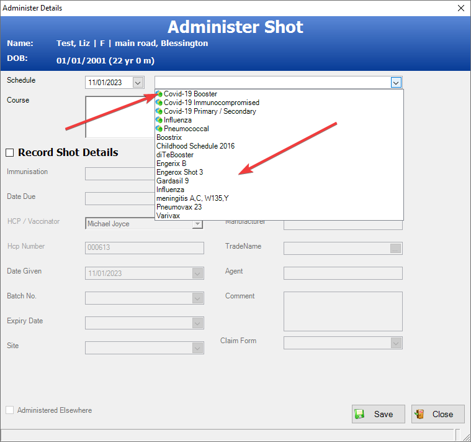The image size is (471, 442).
Task: Click the icon next to Pneumococcal
Action: point(159,129)
